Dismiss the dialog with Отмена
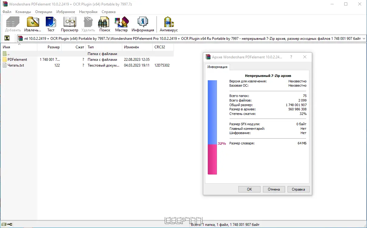The image size is (367, 228). [x=274, y=189]
